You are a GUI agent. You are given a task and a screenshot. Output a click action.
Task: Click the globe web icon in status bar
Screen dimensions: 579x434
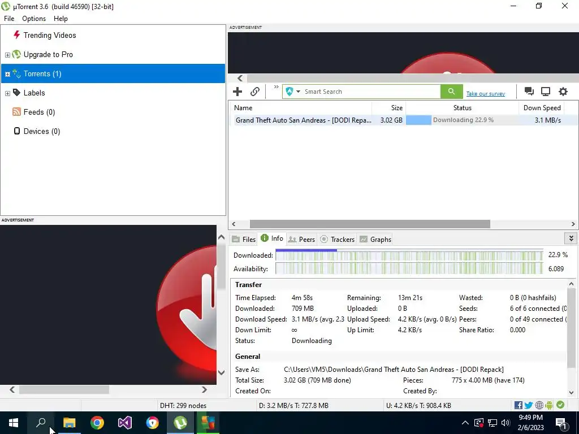click(539, 405)
